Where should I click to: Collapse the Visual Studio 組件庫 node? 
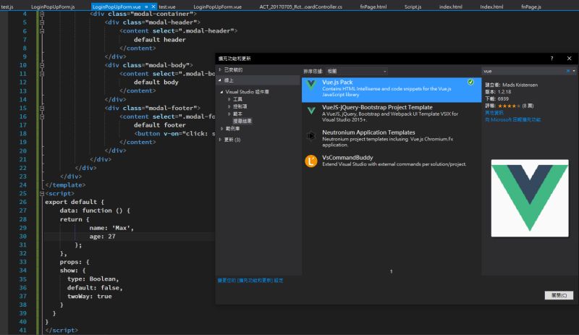221,92
